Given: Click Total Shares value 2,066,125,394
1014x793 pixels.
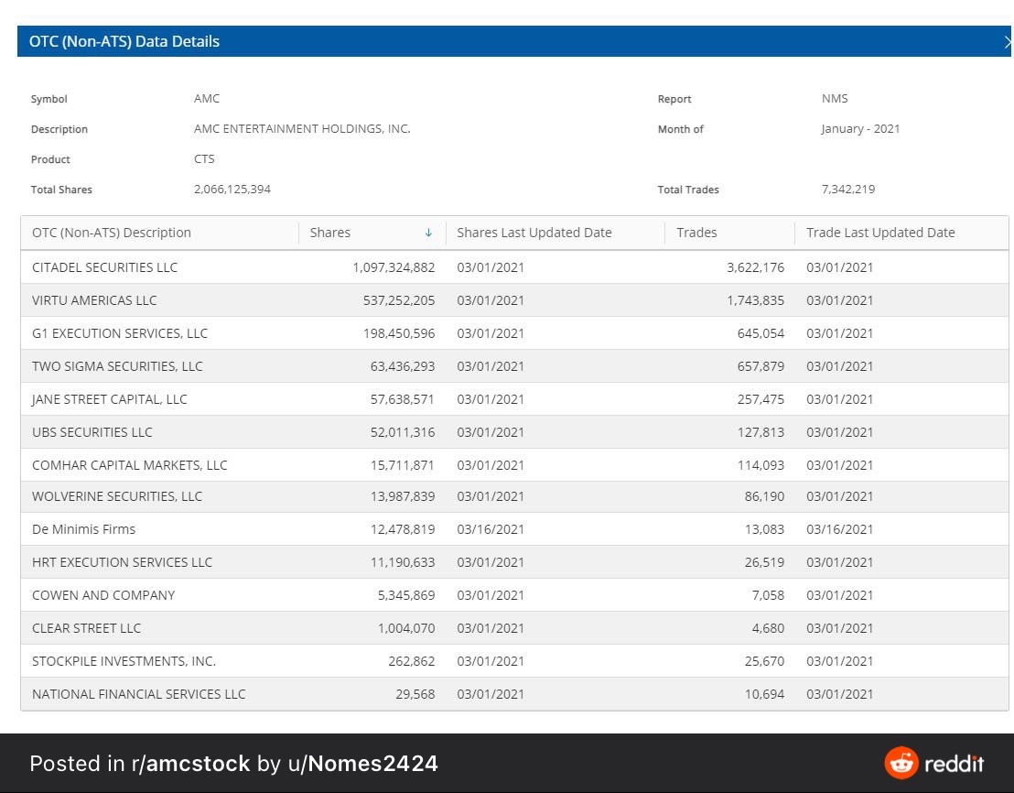Looking at the screenshot, I should coord(232,190).
